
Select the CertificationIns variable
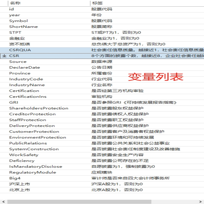click(28, 97)
